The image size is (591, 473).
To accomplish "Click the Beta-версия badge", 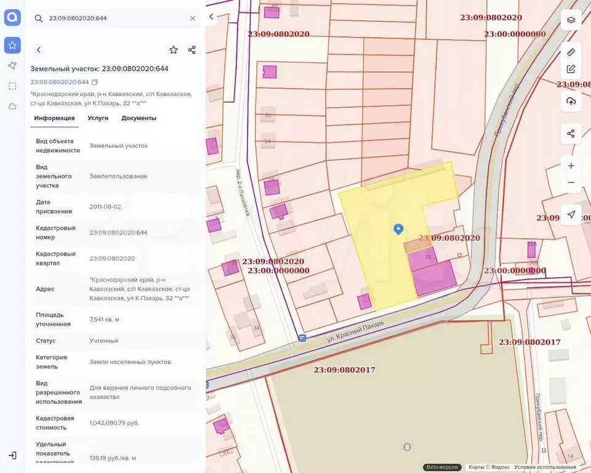I will tap(442, 467).
